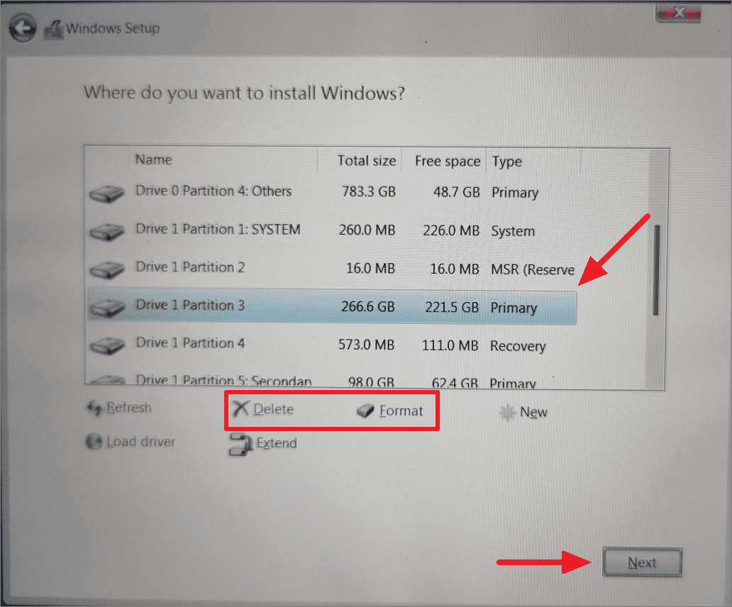Create a New partition
The image size is (732, 607).
coord(523,413)
